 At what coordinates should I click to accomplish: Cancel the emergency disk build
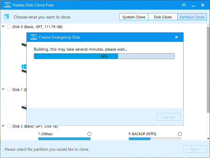(169, 117)
